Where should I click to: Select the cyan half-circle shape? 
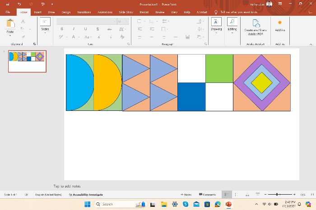[x=80, y=82]
